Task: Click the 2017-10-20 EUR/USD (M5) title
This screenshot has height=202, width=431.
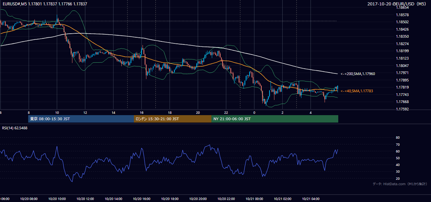Action: click(x=397, y=4)
